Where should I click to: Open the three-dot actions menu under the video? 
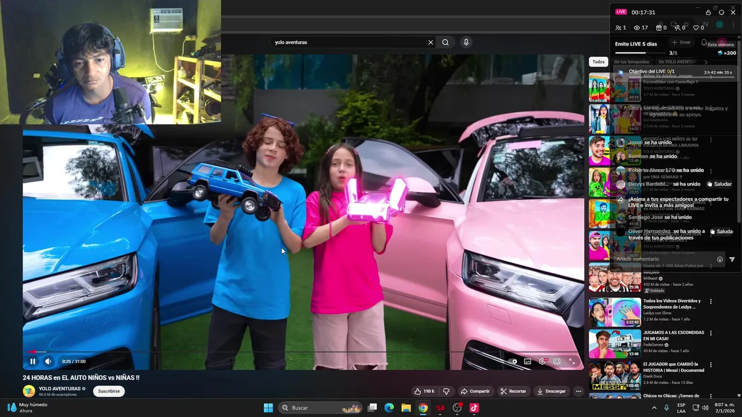point(579,392)
